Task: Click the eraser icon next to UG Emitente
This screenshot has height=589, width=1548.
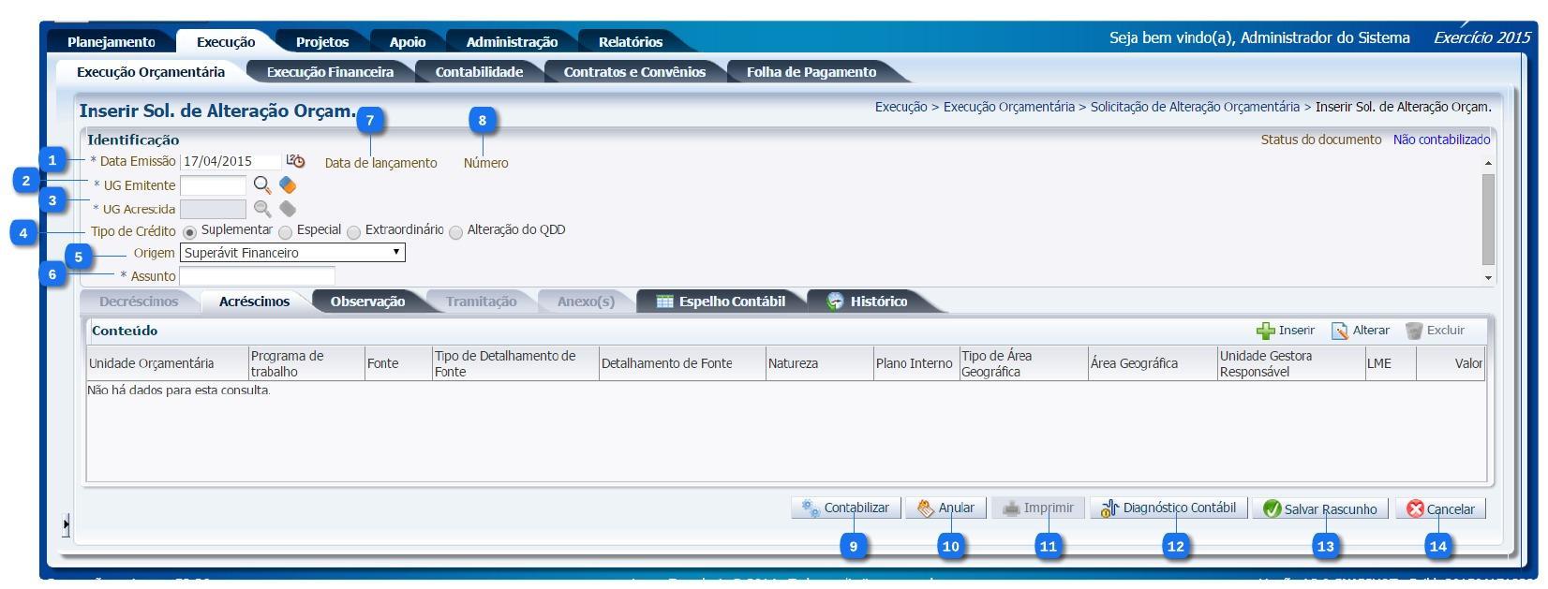Action: tap(288, 185)
